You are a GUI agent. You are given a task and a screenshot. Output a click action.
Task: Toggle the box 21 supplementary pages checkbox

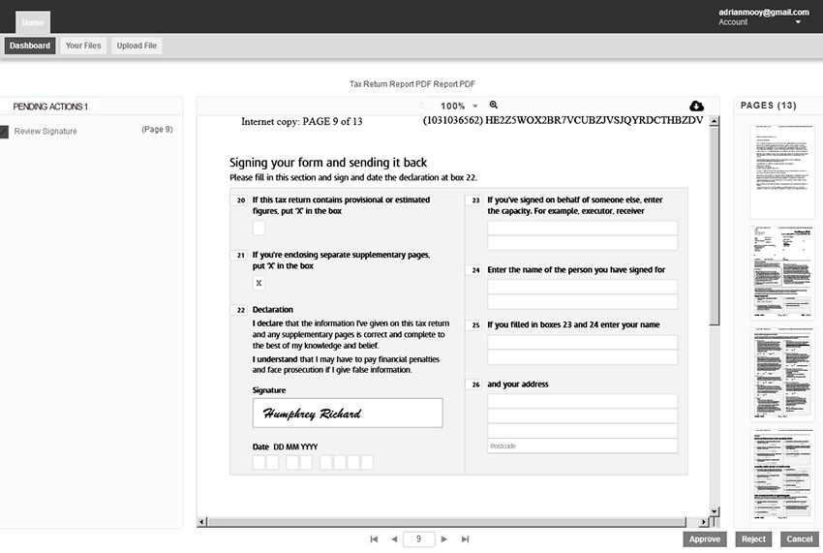(x=259, y=283)
